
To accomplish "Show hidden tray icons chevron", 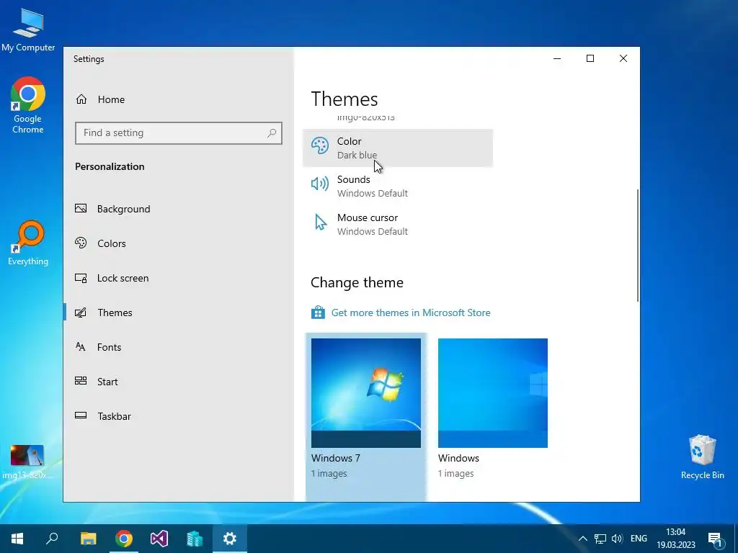I will [582, 539].
